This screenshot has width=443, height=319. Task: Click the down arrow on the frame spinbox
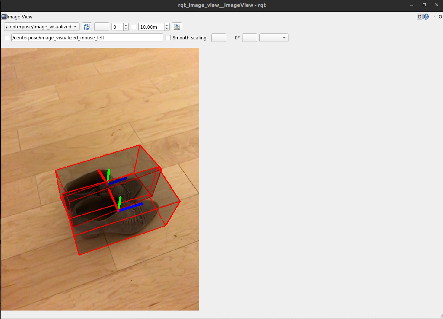(x=125, y=28)
